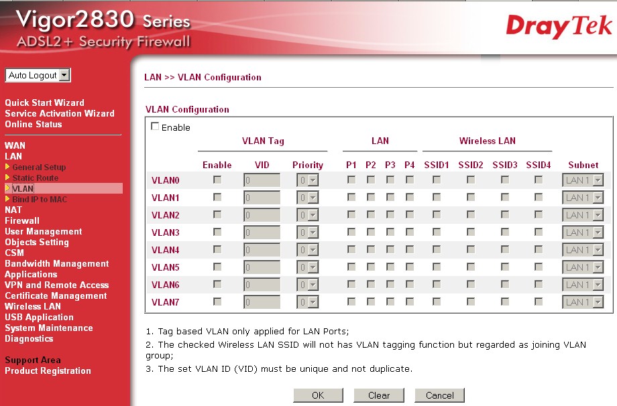This screenshot has width=617, height=406.
Task: Click the OK button
Action: pyautogui.click(x=318, y=395)
